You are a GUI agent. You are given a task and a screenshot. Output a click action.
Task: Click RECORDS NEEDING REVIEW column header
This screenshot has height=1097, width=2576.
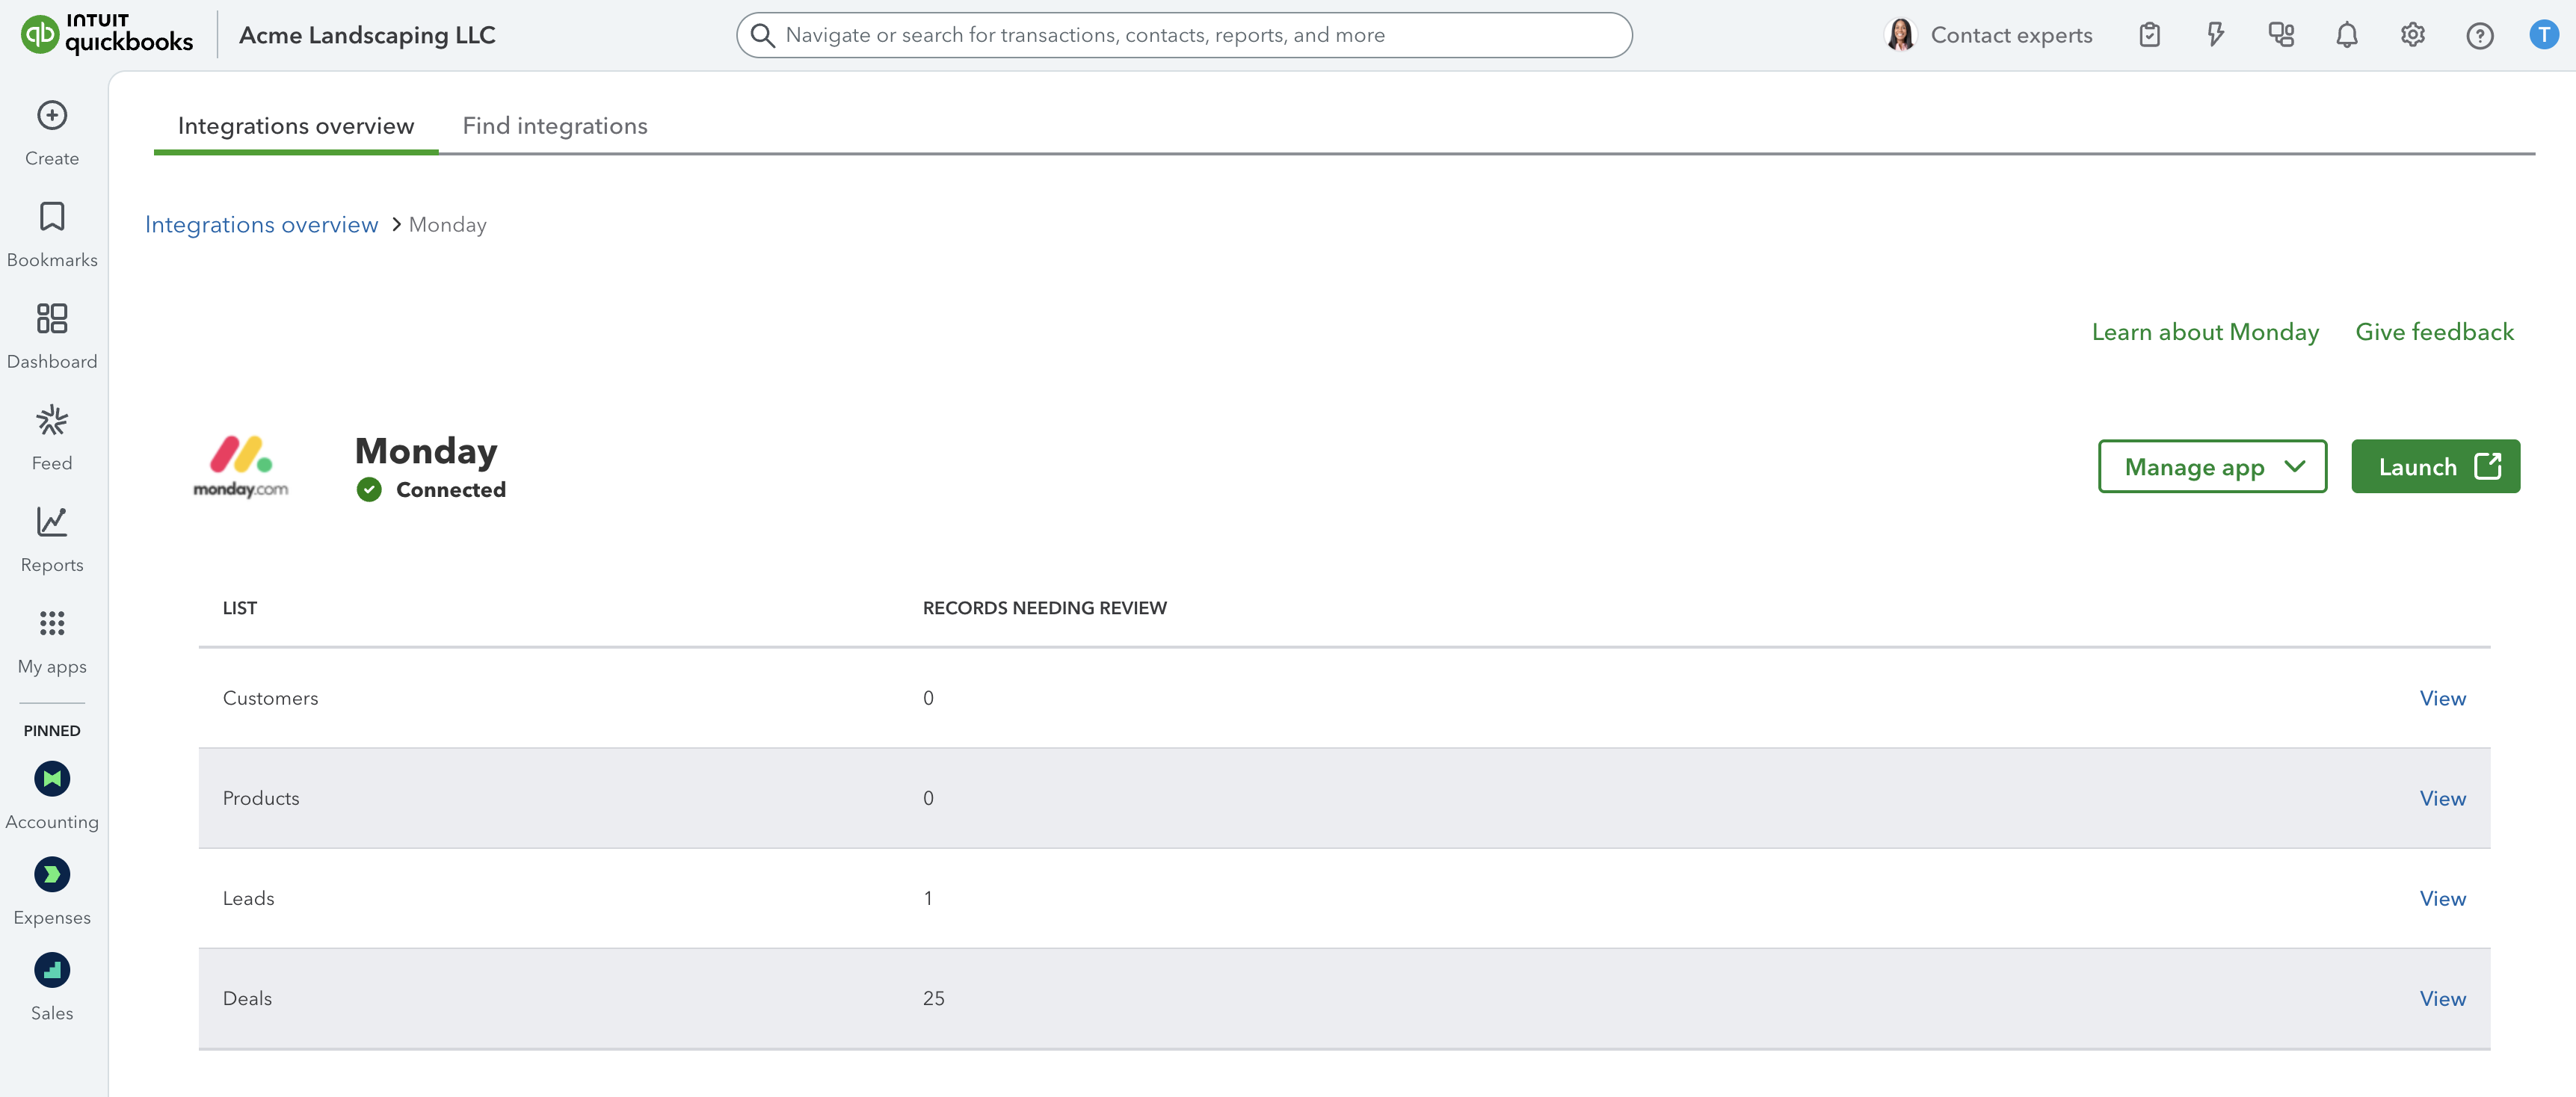1044,608
